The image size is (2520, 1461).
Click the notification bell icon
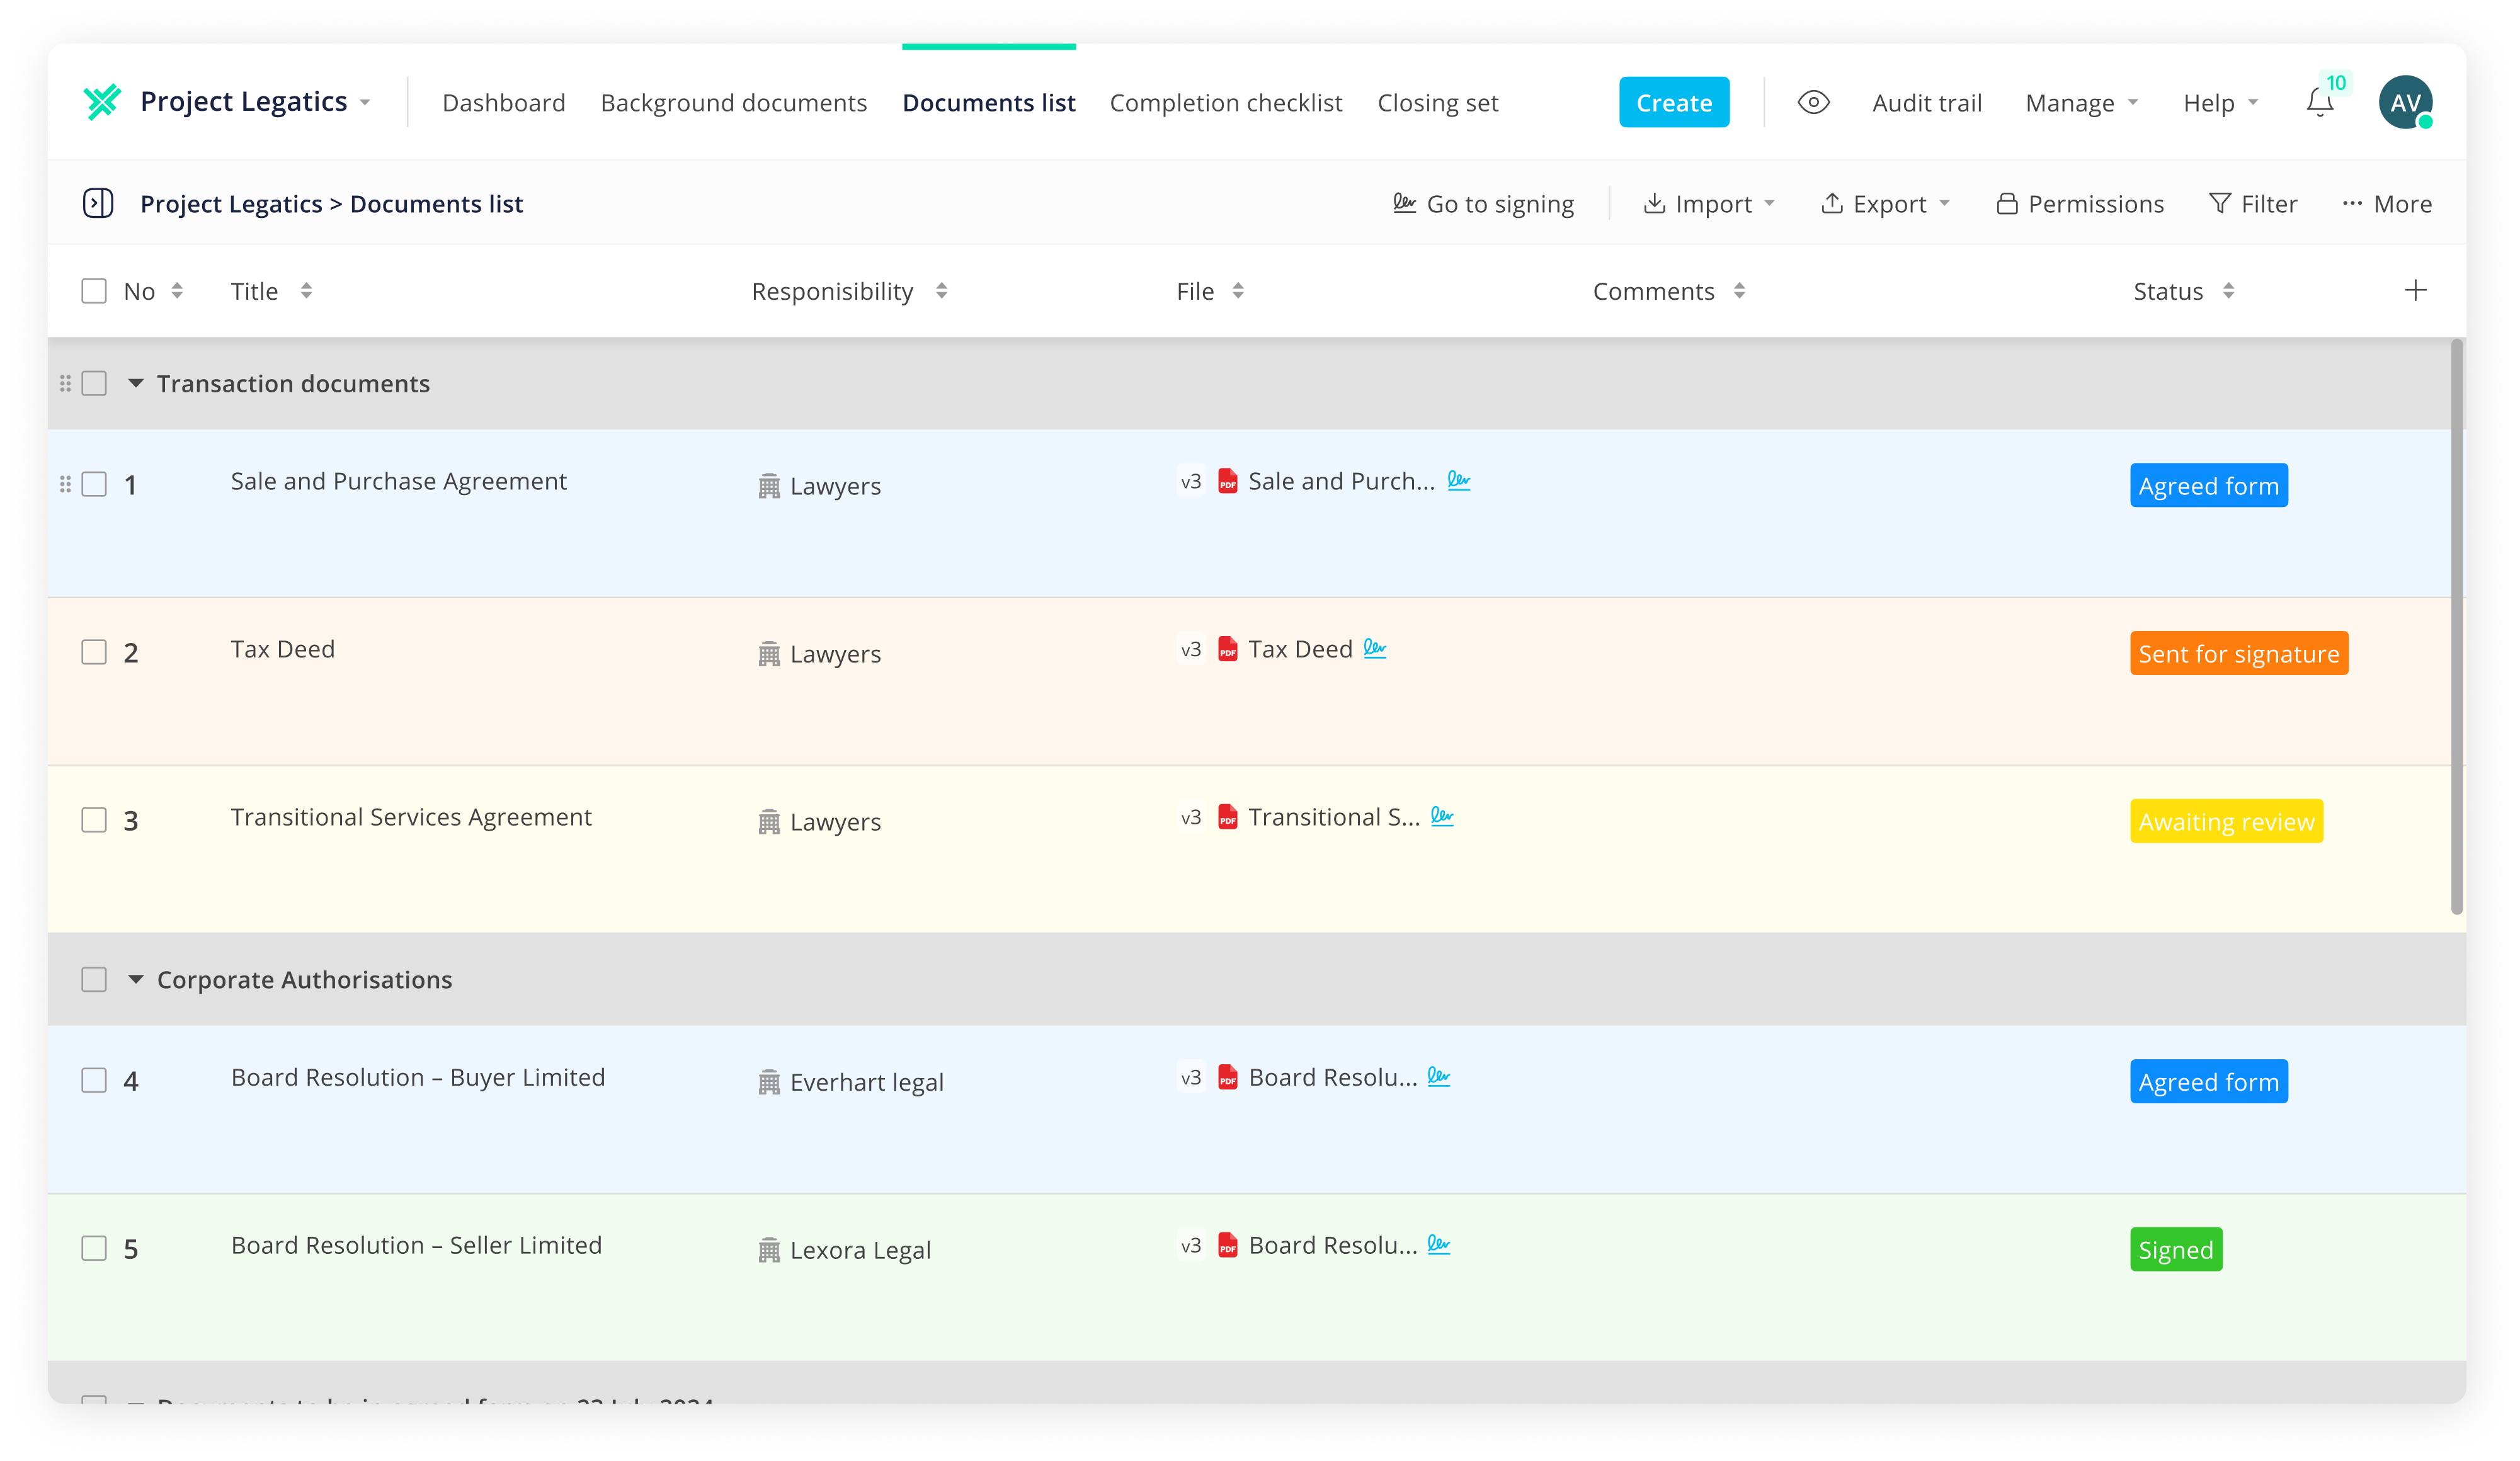[2319, 103]
